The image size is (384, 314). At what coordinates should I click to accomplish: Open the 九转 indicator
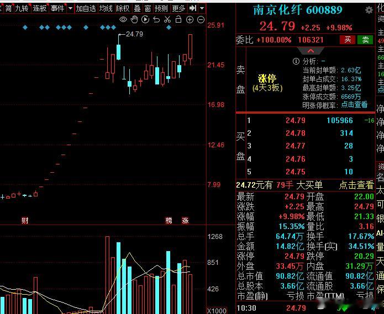point(22,9)
